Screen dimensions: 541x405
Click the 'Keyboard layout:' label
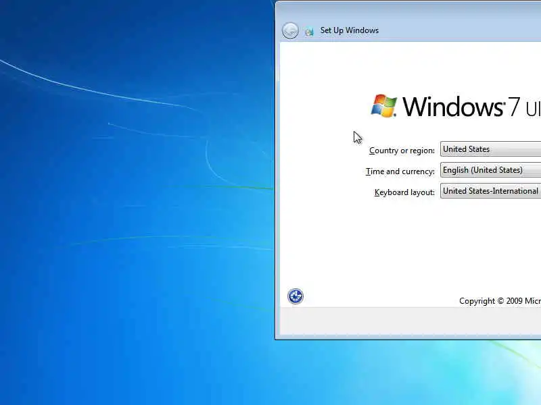404,192
